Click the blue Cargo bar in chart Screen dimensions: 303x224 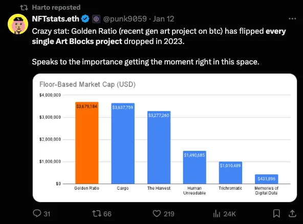click(x=123, y=144)
